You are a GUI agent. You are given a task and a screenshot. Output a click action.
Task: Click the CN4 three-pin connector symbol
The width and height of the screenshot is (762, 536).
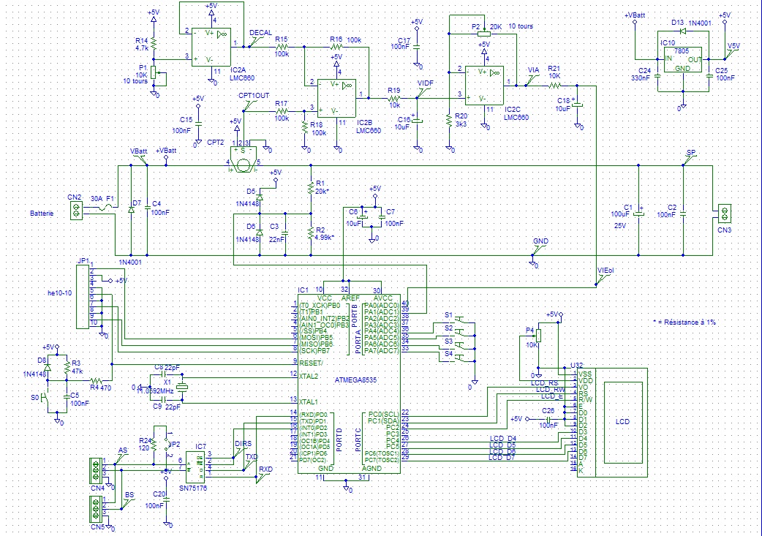click(97, 470)
